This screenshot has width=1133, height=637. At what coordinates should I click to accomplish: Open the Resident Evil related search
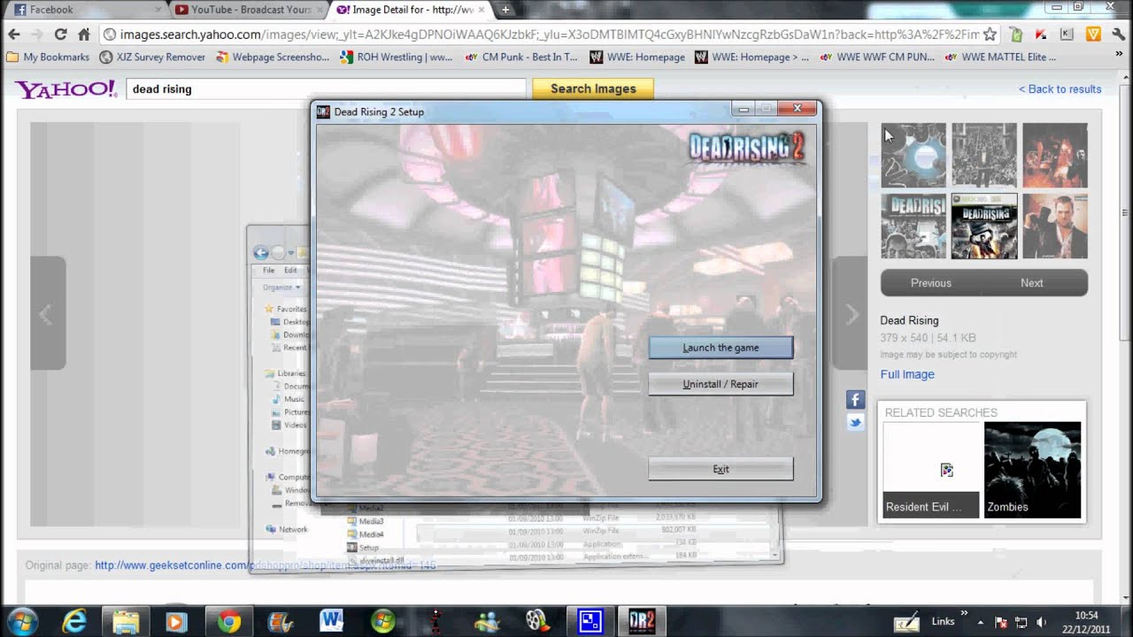click(x=931, y=470)
